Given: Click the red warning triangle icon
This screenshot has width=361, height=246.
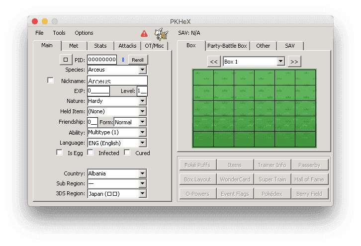Looking at the screenshot, I should coord(144,34).
